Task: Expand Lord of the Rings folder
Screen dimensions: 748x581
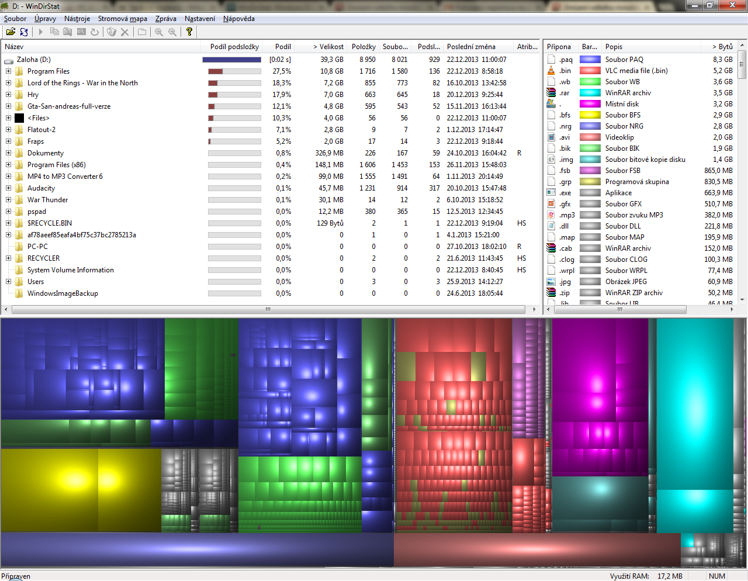Action: click(8, 83)
